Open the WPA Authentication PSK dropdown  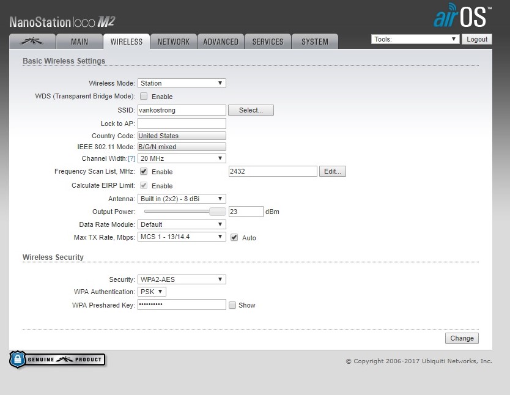pyautogui.click(x=152, y=292)
